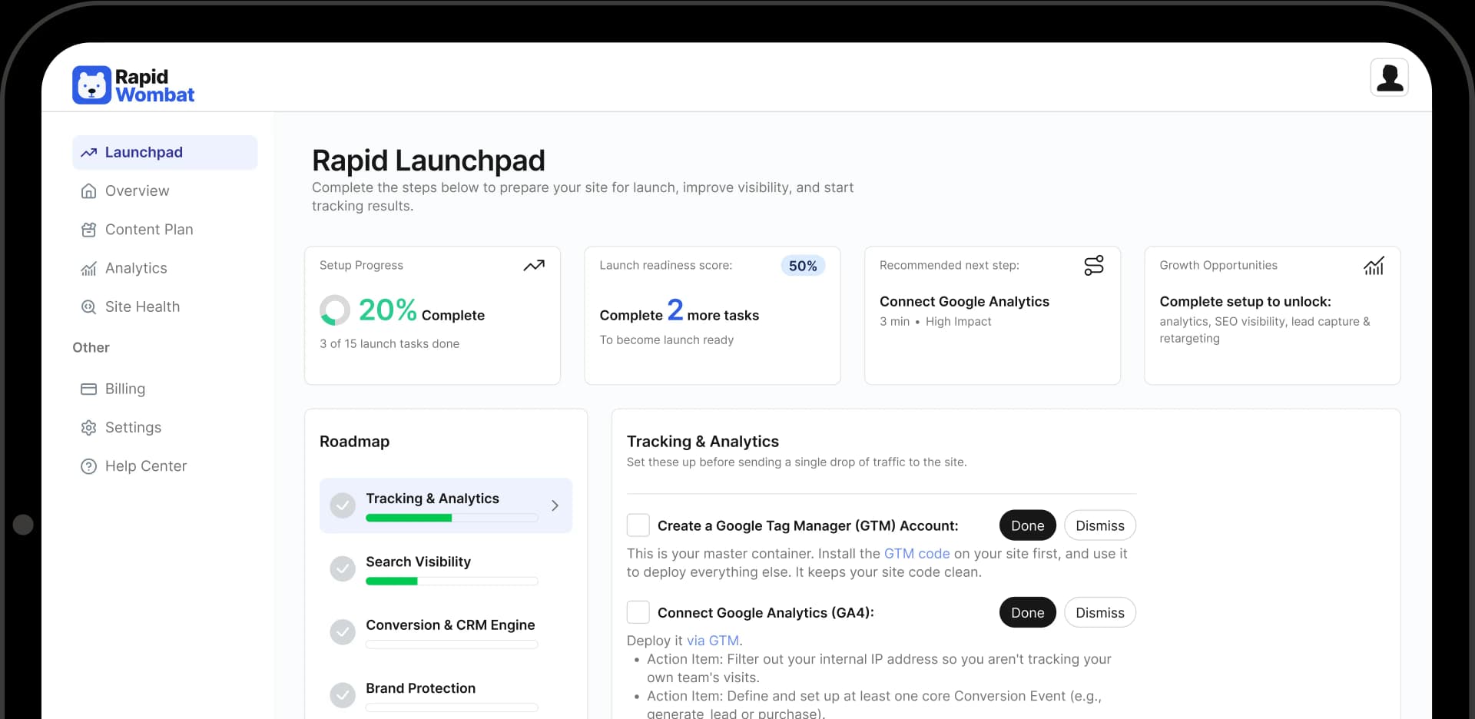Viewport: 1475px width, 719px height.
Task: Click the Site Health magnifier icon
Action: 89,306
